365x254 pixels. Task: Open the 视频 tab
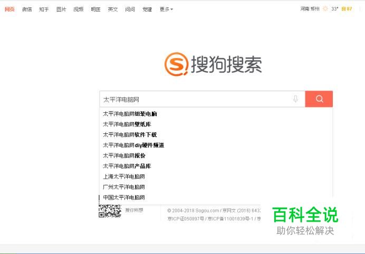click(79, 9)
